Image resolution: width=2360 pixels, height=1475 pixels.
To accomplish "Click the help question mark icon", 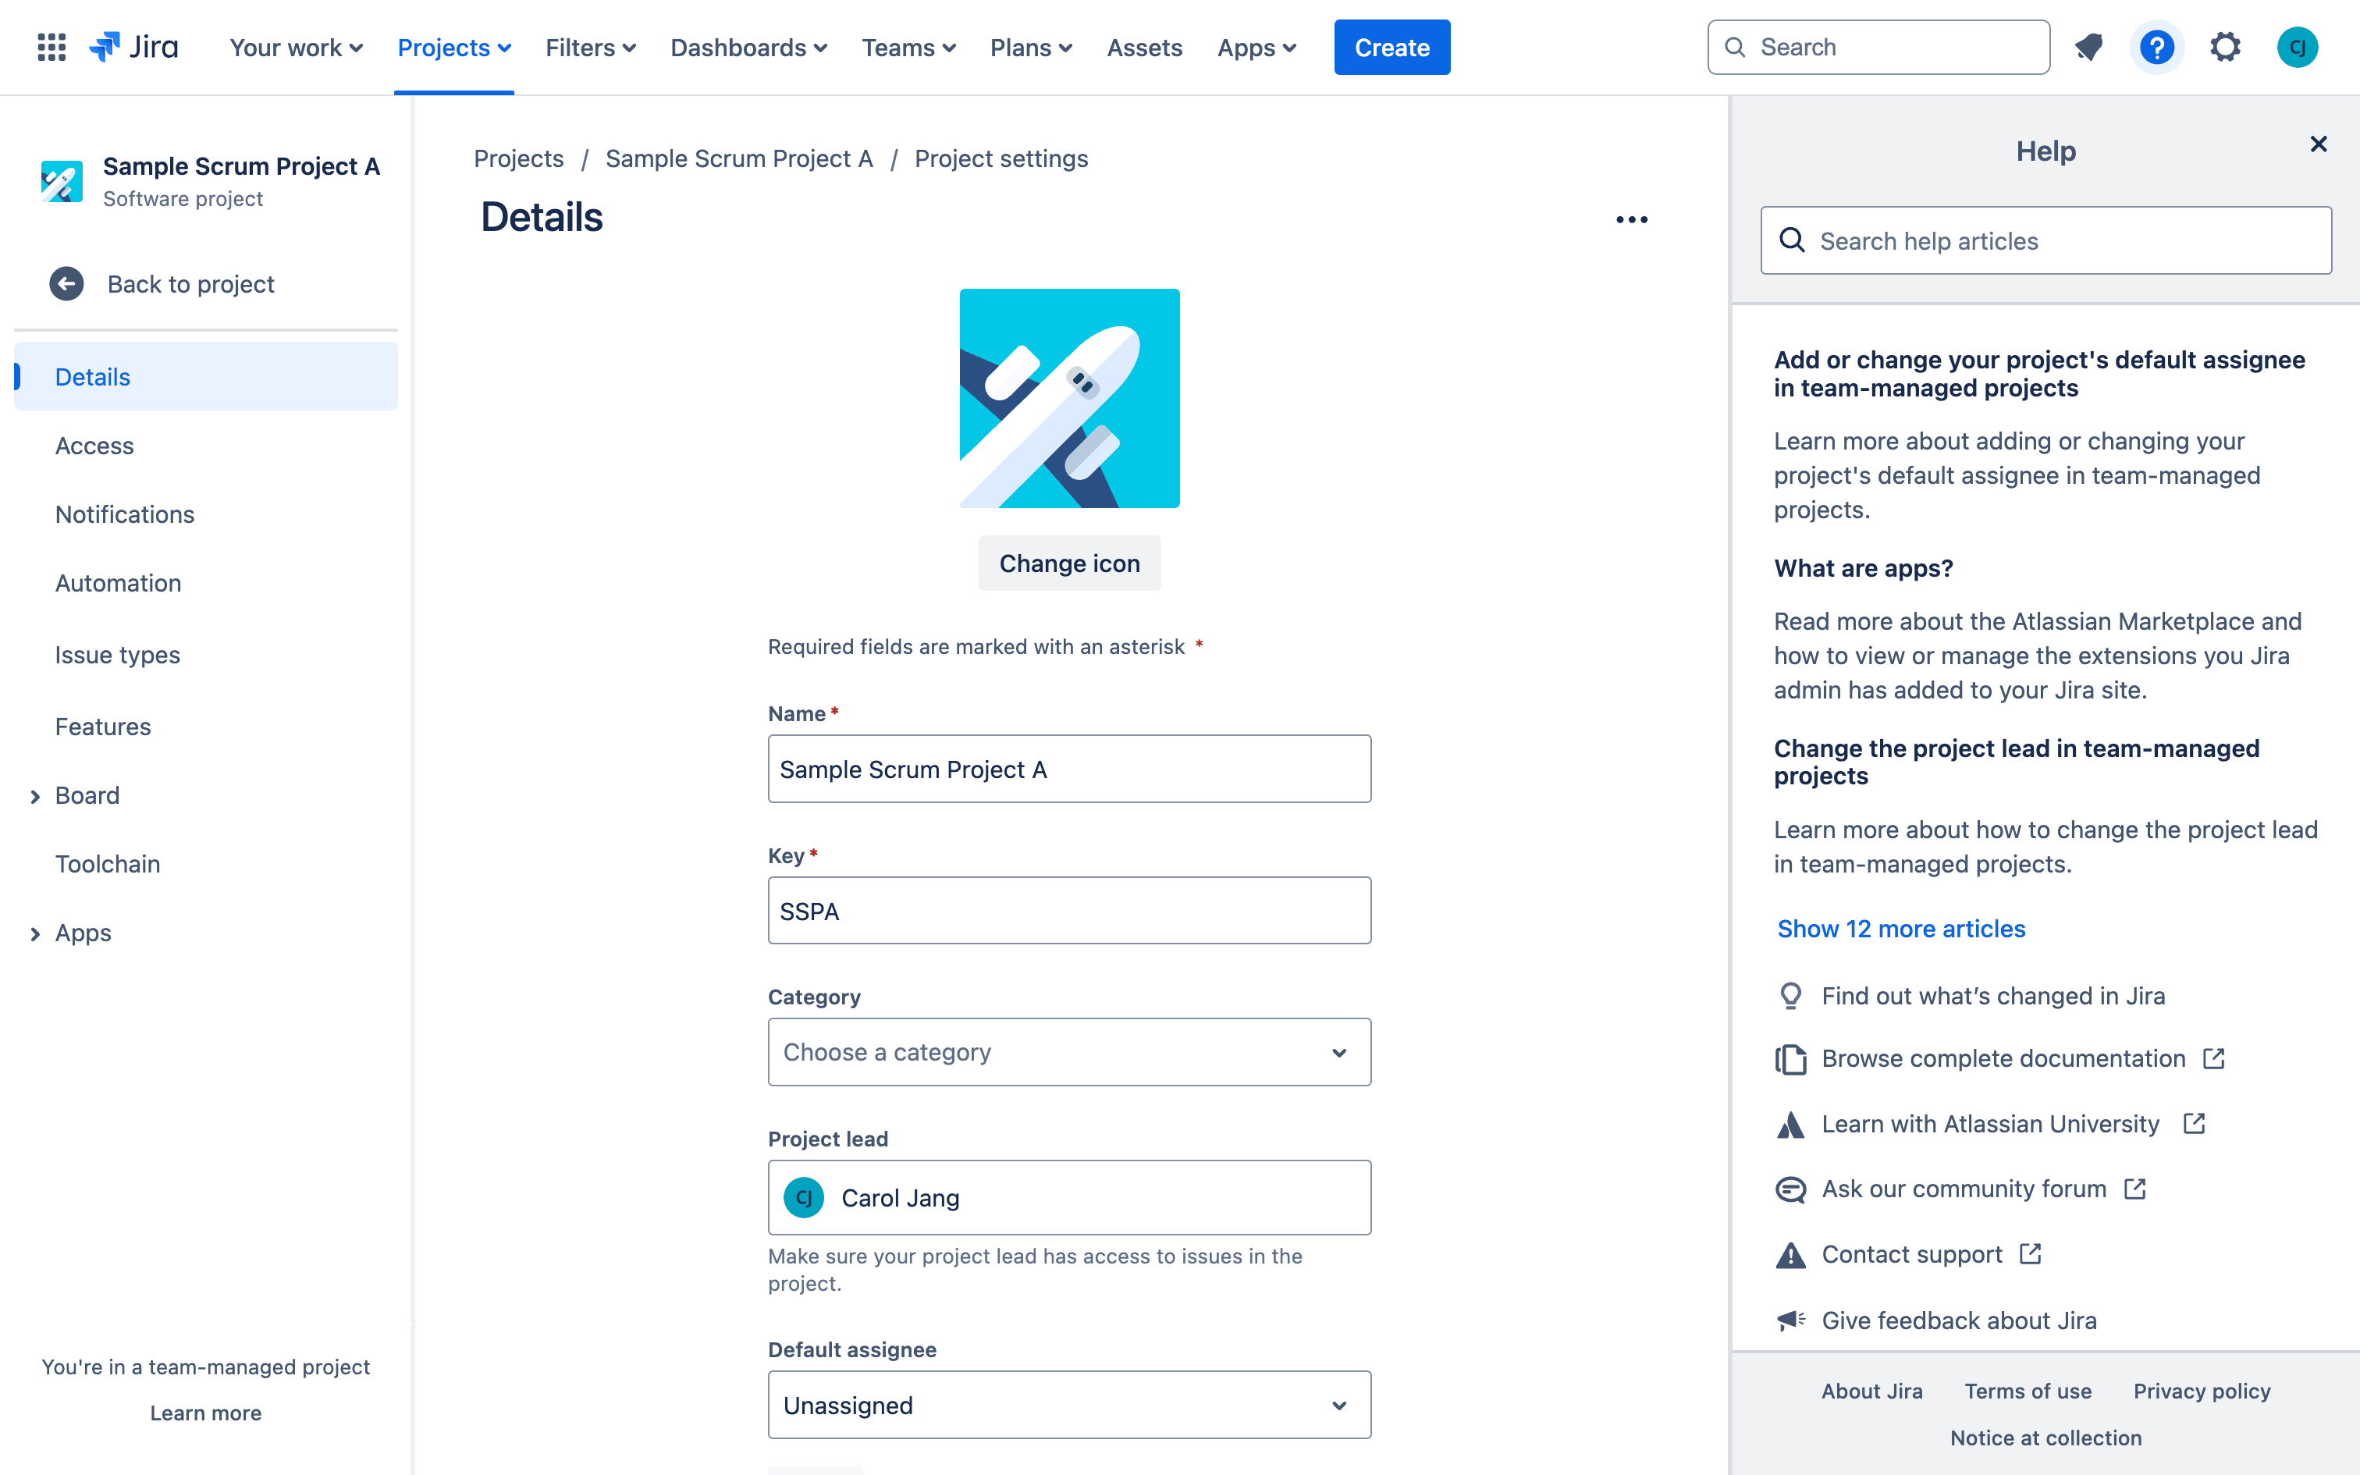I will tap(2156, 46).
